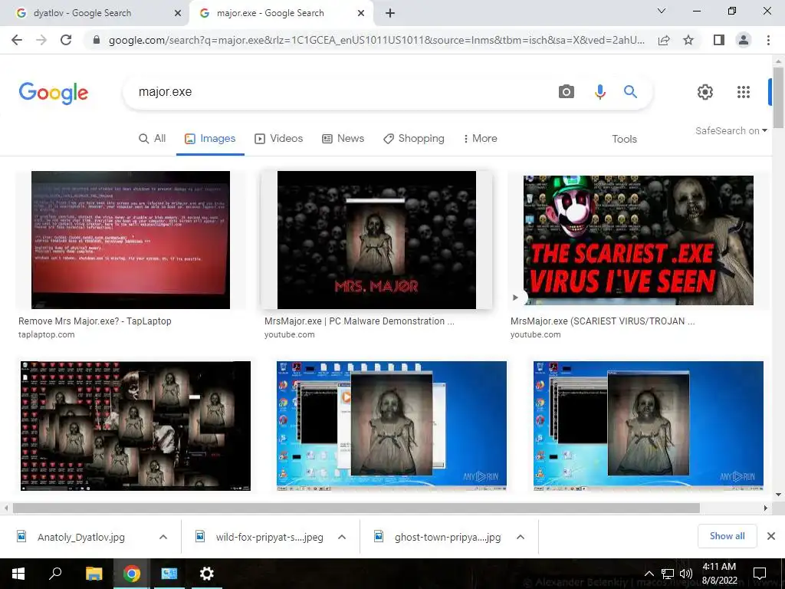Open network icon in system tray
The image size is (785, 589).
point(668,574)
